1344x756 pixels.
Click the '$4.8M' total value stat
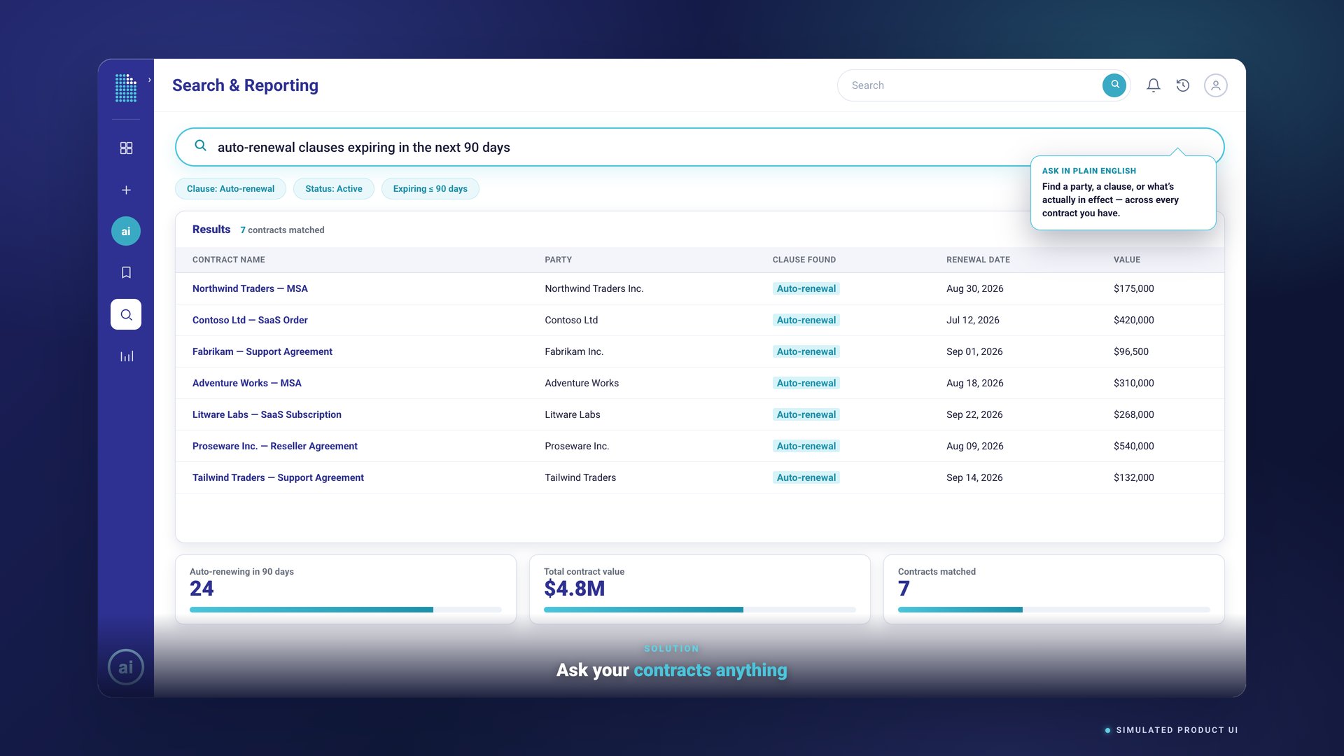click(574, 589)
